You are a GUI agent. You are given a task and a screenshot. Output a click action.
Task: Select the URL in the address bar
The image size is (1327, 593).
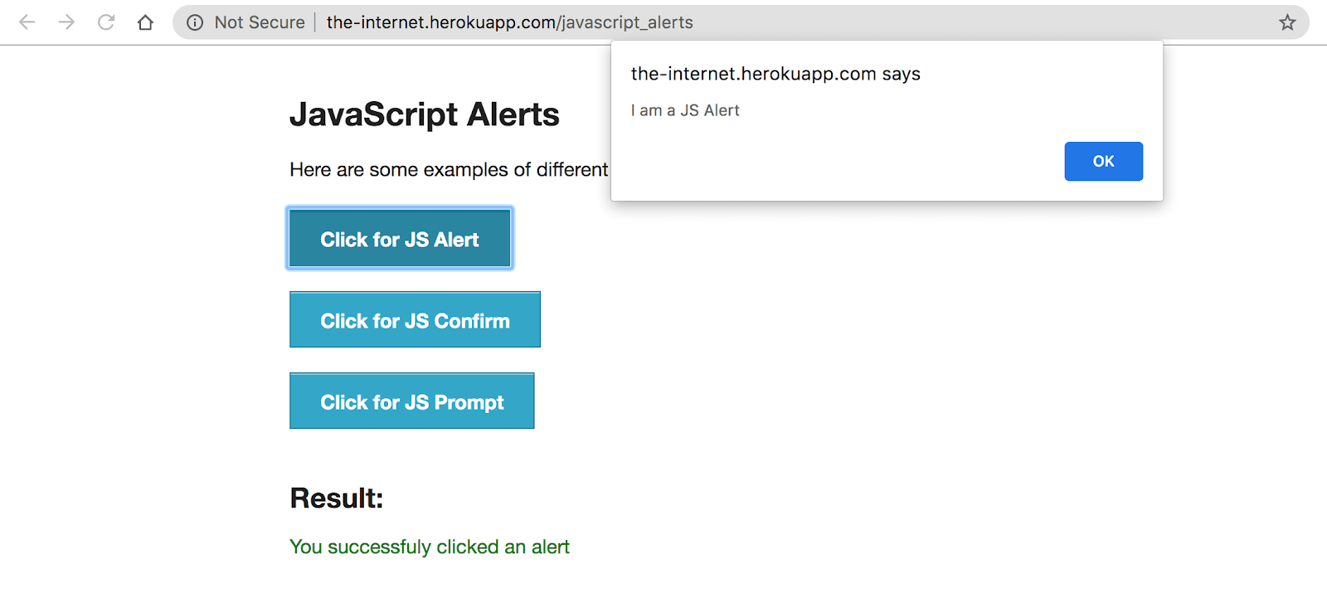tap(508, 22)
